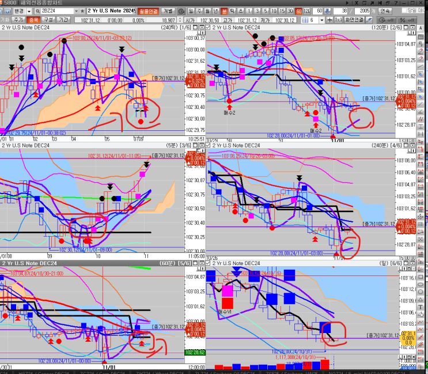Click the '2 Yr U.S Note 2024' name field
This screenshot has height=374, width=428.
[111, 11]
